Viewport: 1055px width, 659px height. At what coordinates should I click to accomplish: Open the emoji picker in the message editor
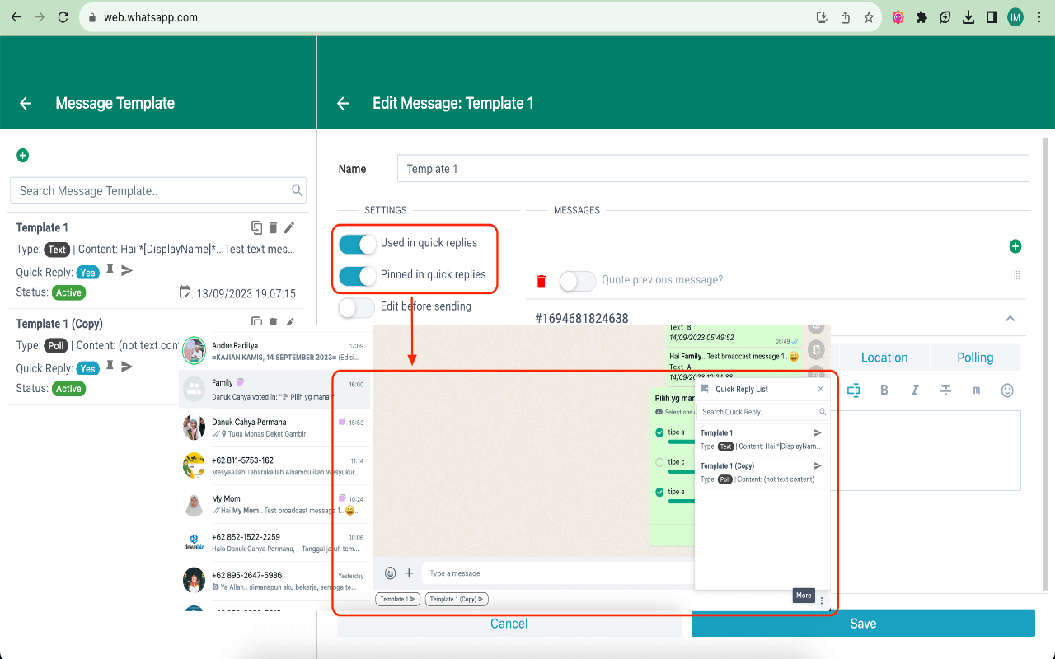click(x=1007, y=390)
